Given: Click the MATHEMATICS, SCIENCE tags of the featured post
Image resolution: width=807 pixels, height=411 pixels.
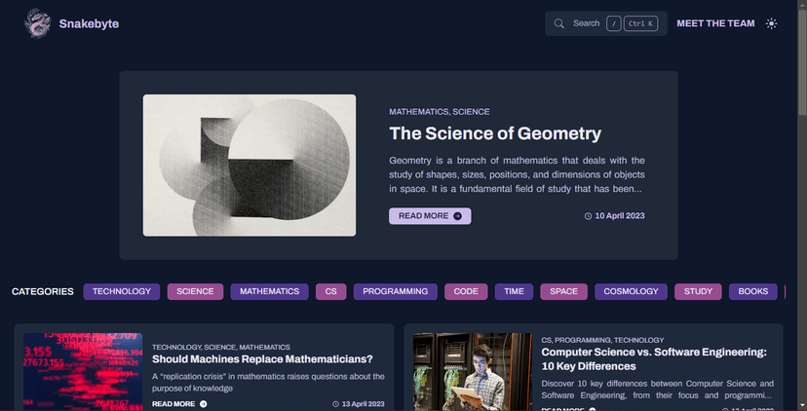Looking at the screenshot, I should click(440, 112).
